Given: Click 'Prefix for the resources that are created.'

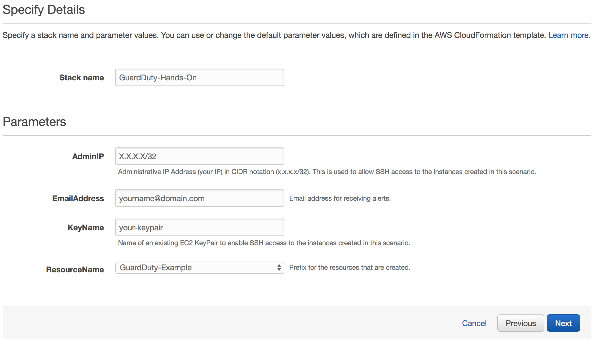Looking at the screenshot, I should coord(350,267).
